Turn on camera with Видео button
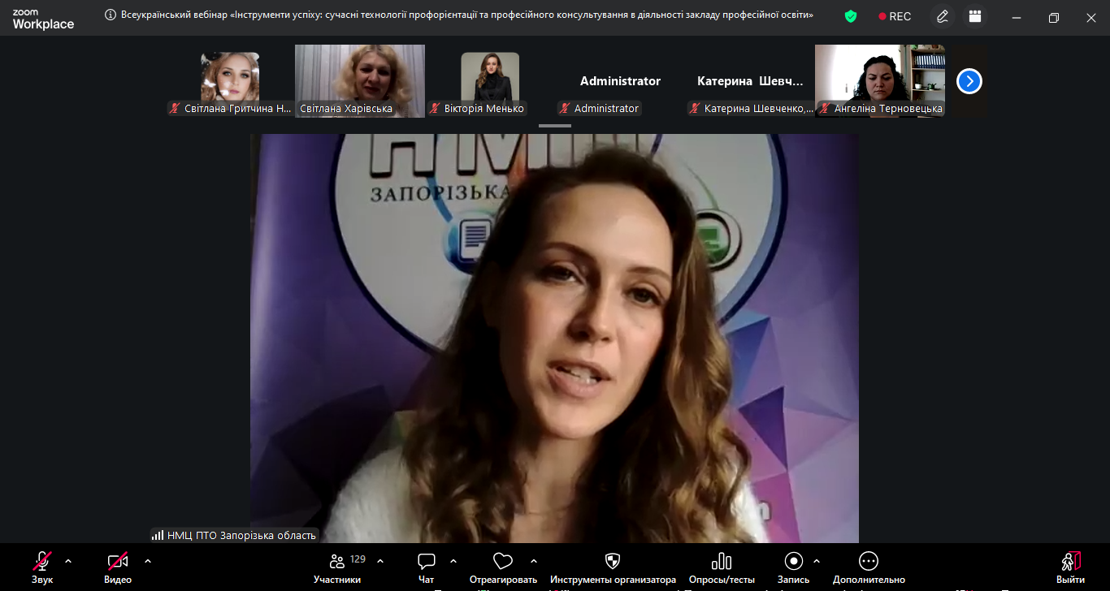This screenshot has height=591, width=1110. [118, 567]
